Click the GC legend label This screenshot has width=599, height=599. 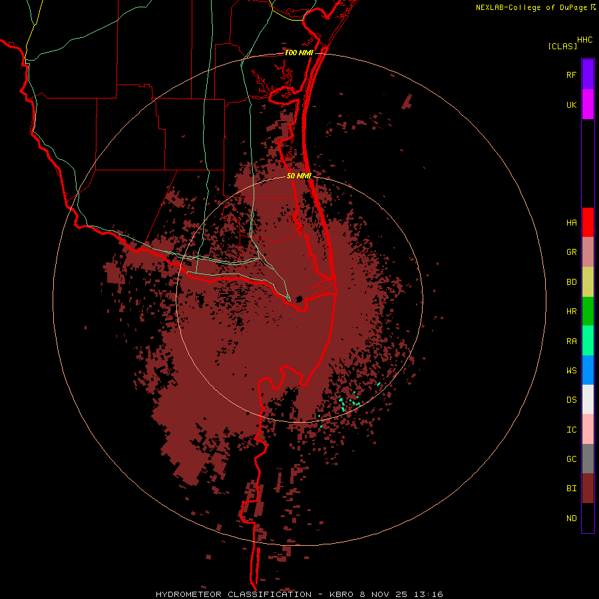[x=571, y=459]
